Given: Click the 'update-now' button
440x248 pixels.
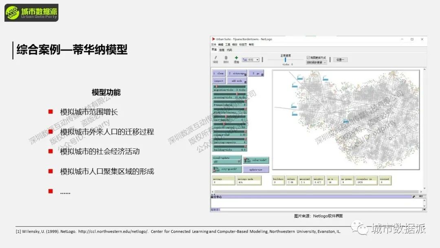Looking at the screenshot, I should (x=256, y=169).
